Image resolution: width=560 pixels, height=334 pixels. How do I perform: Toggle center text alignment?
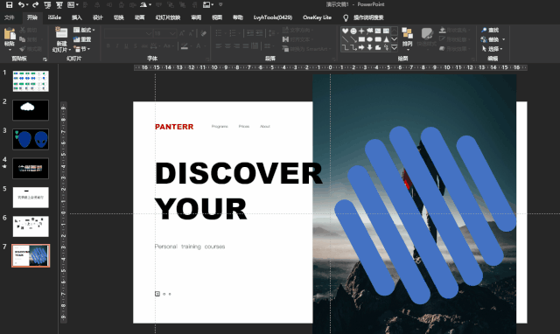click(227, 46)
